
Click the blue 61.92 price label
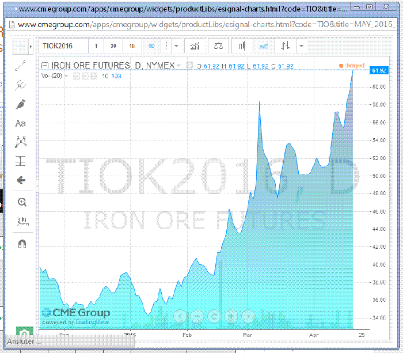[379, 70]
